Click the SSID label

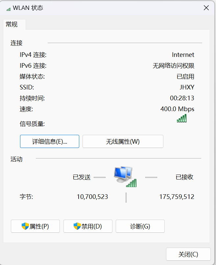tap(27, 87)
